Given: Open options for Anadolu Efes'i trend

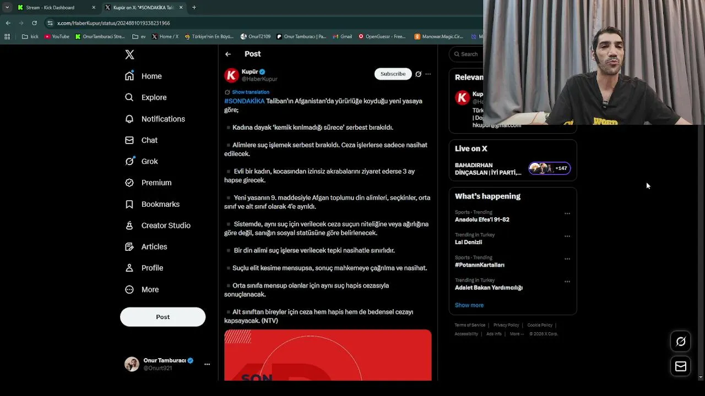Looking at the screenshot, I should point(567,213).
